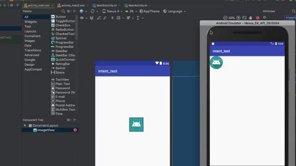Screen dimensions: 296x166
Task: Open the Language dropdown
Action: click(x=174, y=11)
